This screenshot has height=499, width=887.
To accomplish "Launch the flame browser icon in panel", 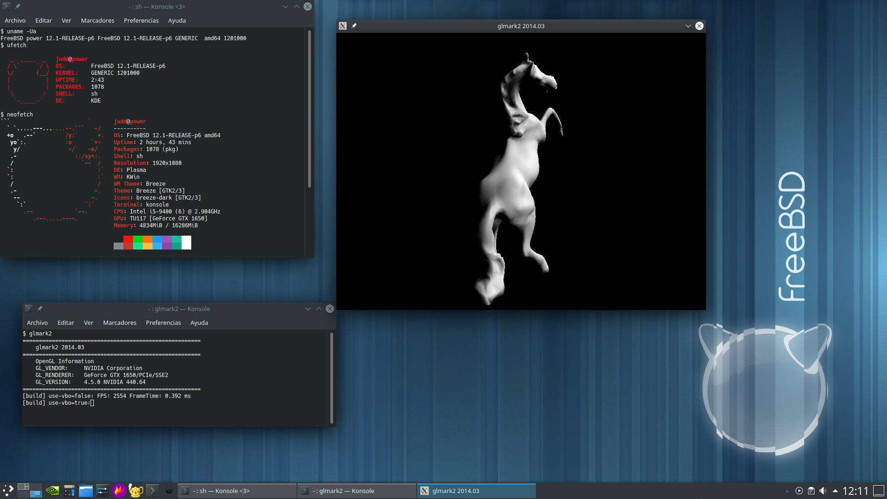I will click(119, 491).
